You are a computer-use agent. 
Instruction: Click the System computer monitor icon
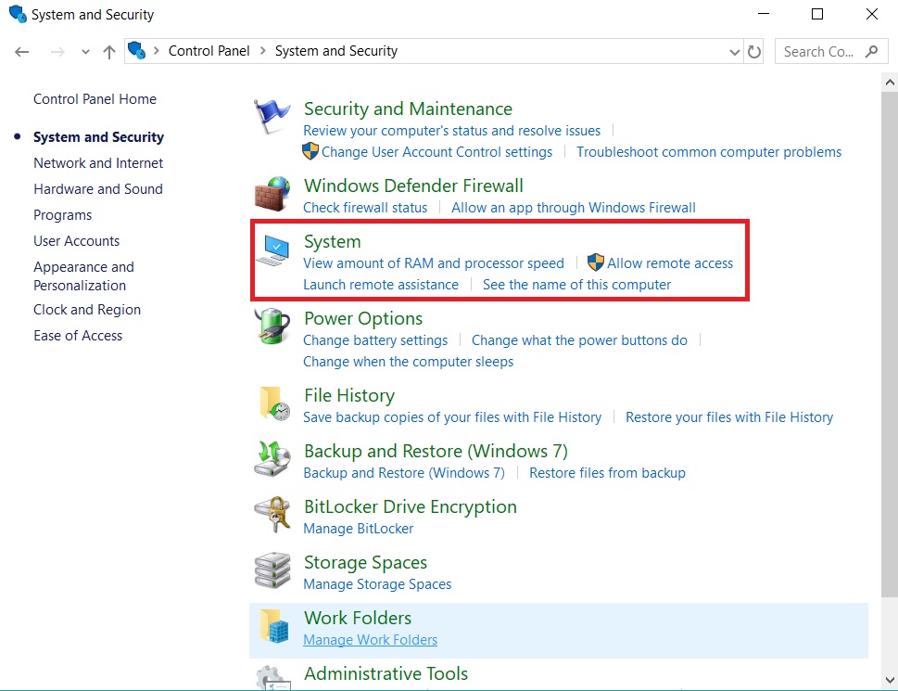pos(272,251)
